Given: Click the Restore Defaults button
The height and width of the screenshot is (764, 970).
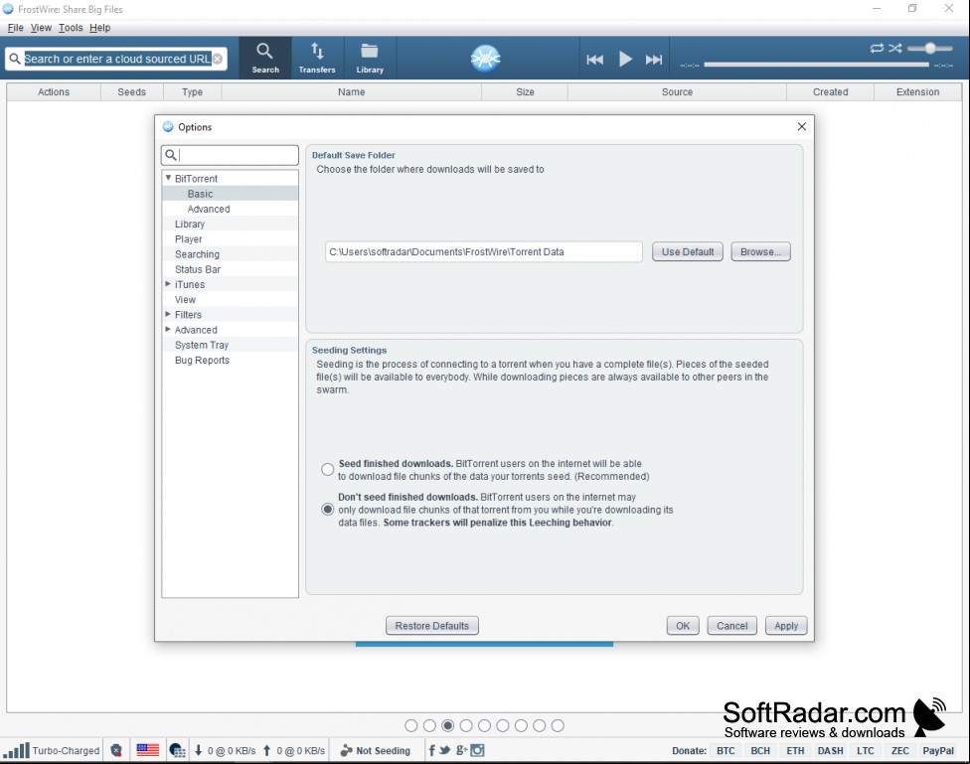Looking at the screenshot, I should (431, 626).
